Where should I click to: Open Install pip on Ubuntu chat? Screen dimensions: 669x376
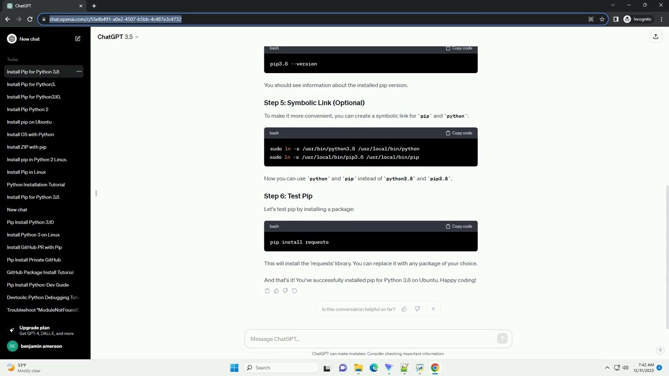[x=45, y=122]
